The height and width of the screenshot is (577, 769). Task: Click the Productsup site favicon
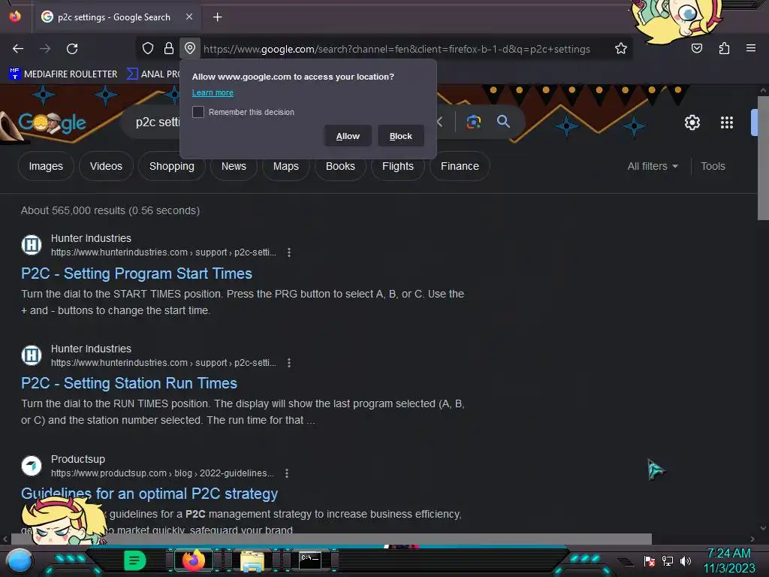pos(32,466)
